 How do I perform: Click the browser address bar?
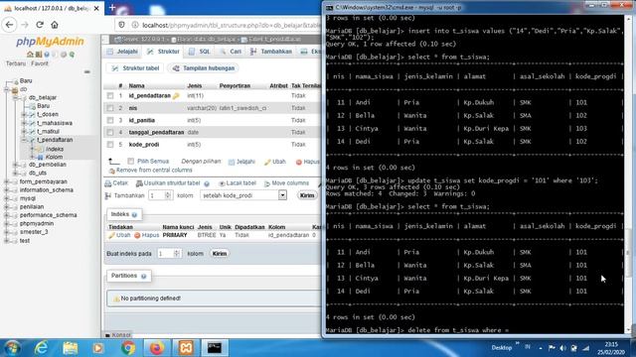(231, 25)
